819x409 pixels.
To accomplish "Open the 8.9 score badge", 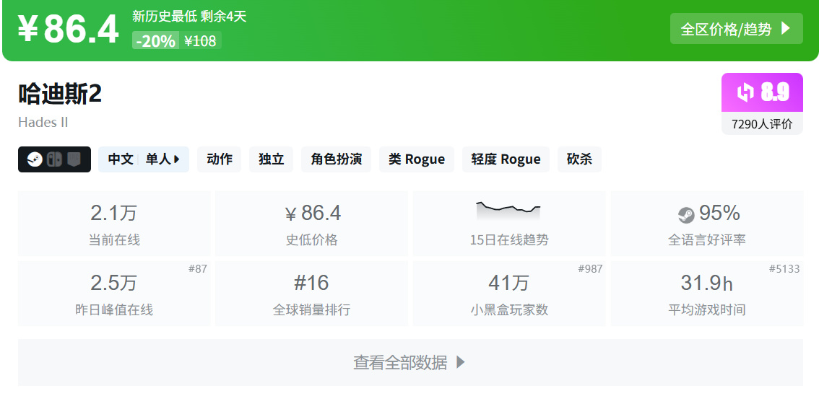I will click(x=762, y=92).
